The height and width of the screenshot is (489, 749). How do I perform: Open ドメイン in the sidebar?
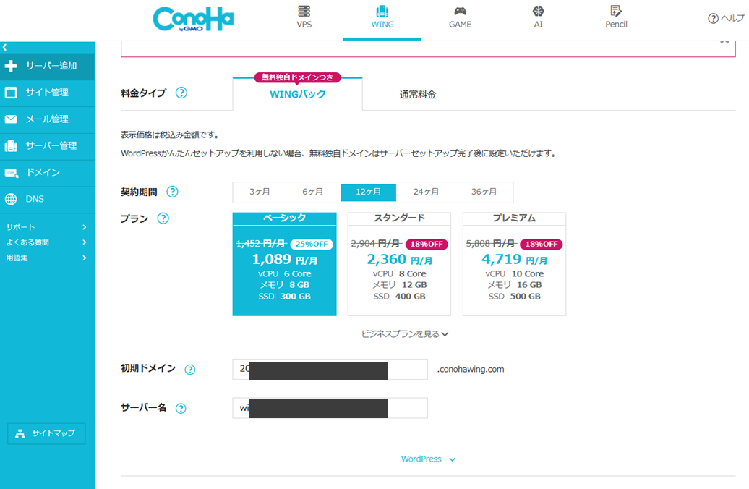(x=48, y=173)
